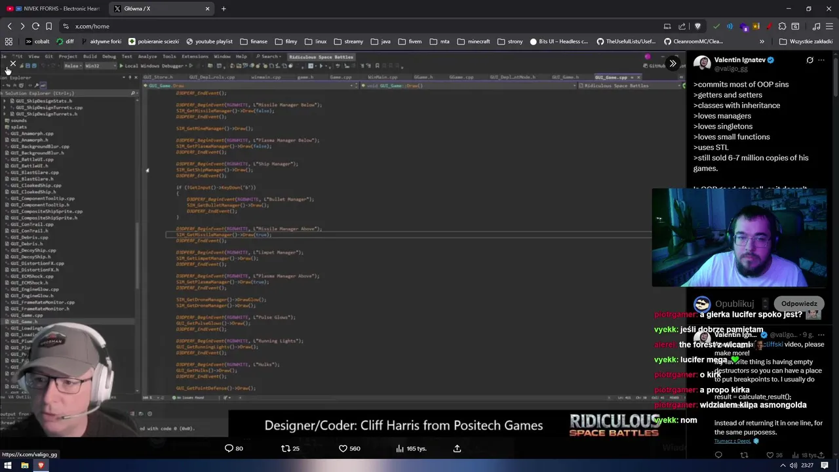Viewport: 839px width, 472px height.
Task: Open the Windows Start menu
Action: (8, 465)
